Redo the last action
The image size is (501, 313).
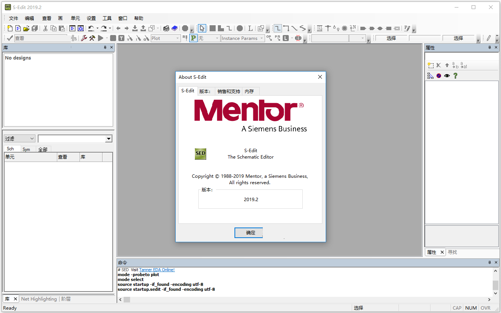point(104,28)
